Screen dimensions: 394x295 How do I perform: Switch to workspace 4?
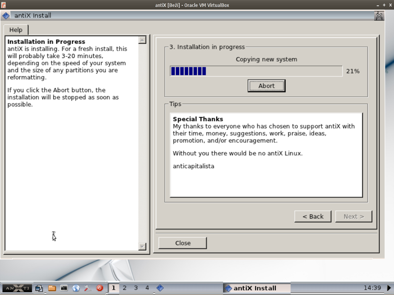(x=147, y=288)
